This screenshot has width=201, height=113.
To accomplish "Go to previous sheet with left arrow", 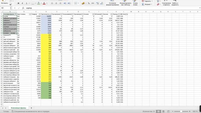I will [3, 108].
